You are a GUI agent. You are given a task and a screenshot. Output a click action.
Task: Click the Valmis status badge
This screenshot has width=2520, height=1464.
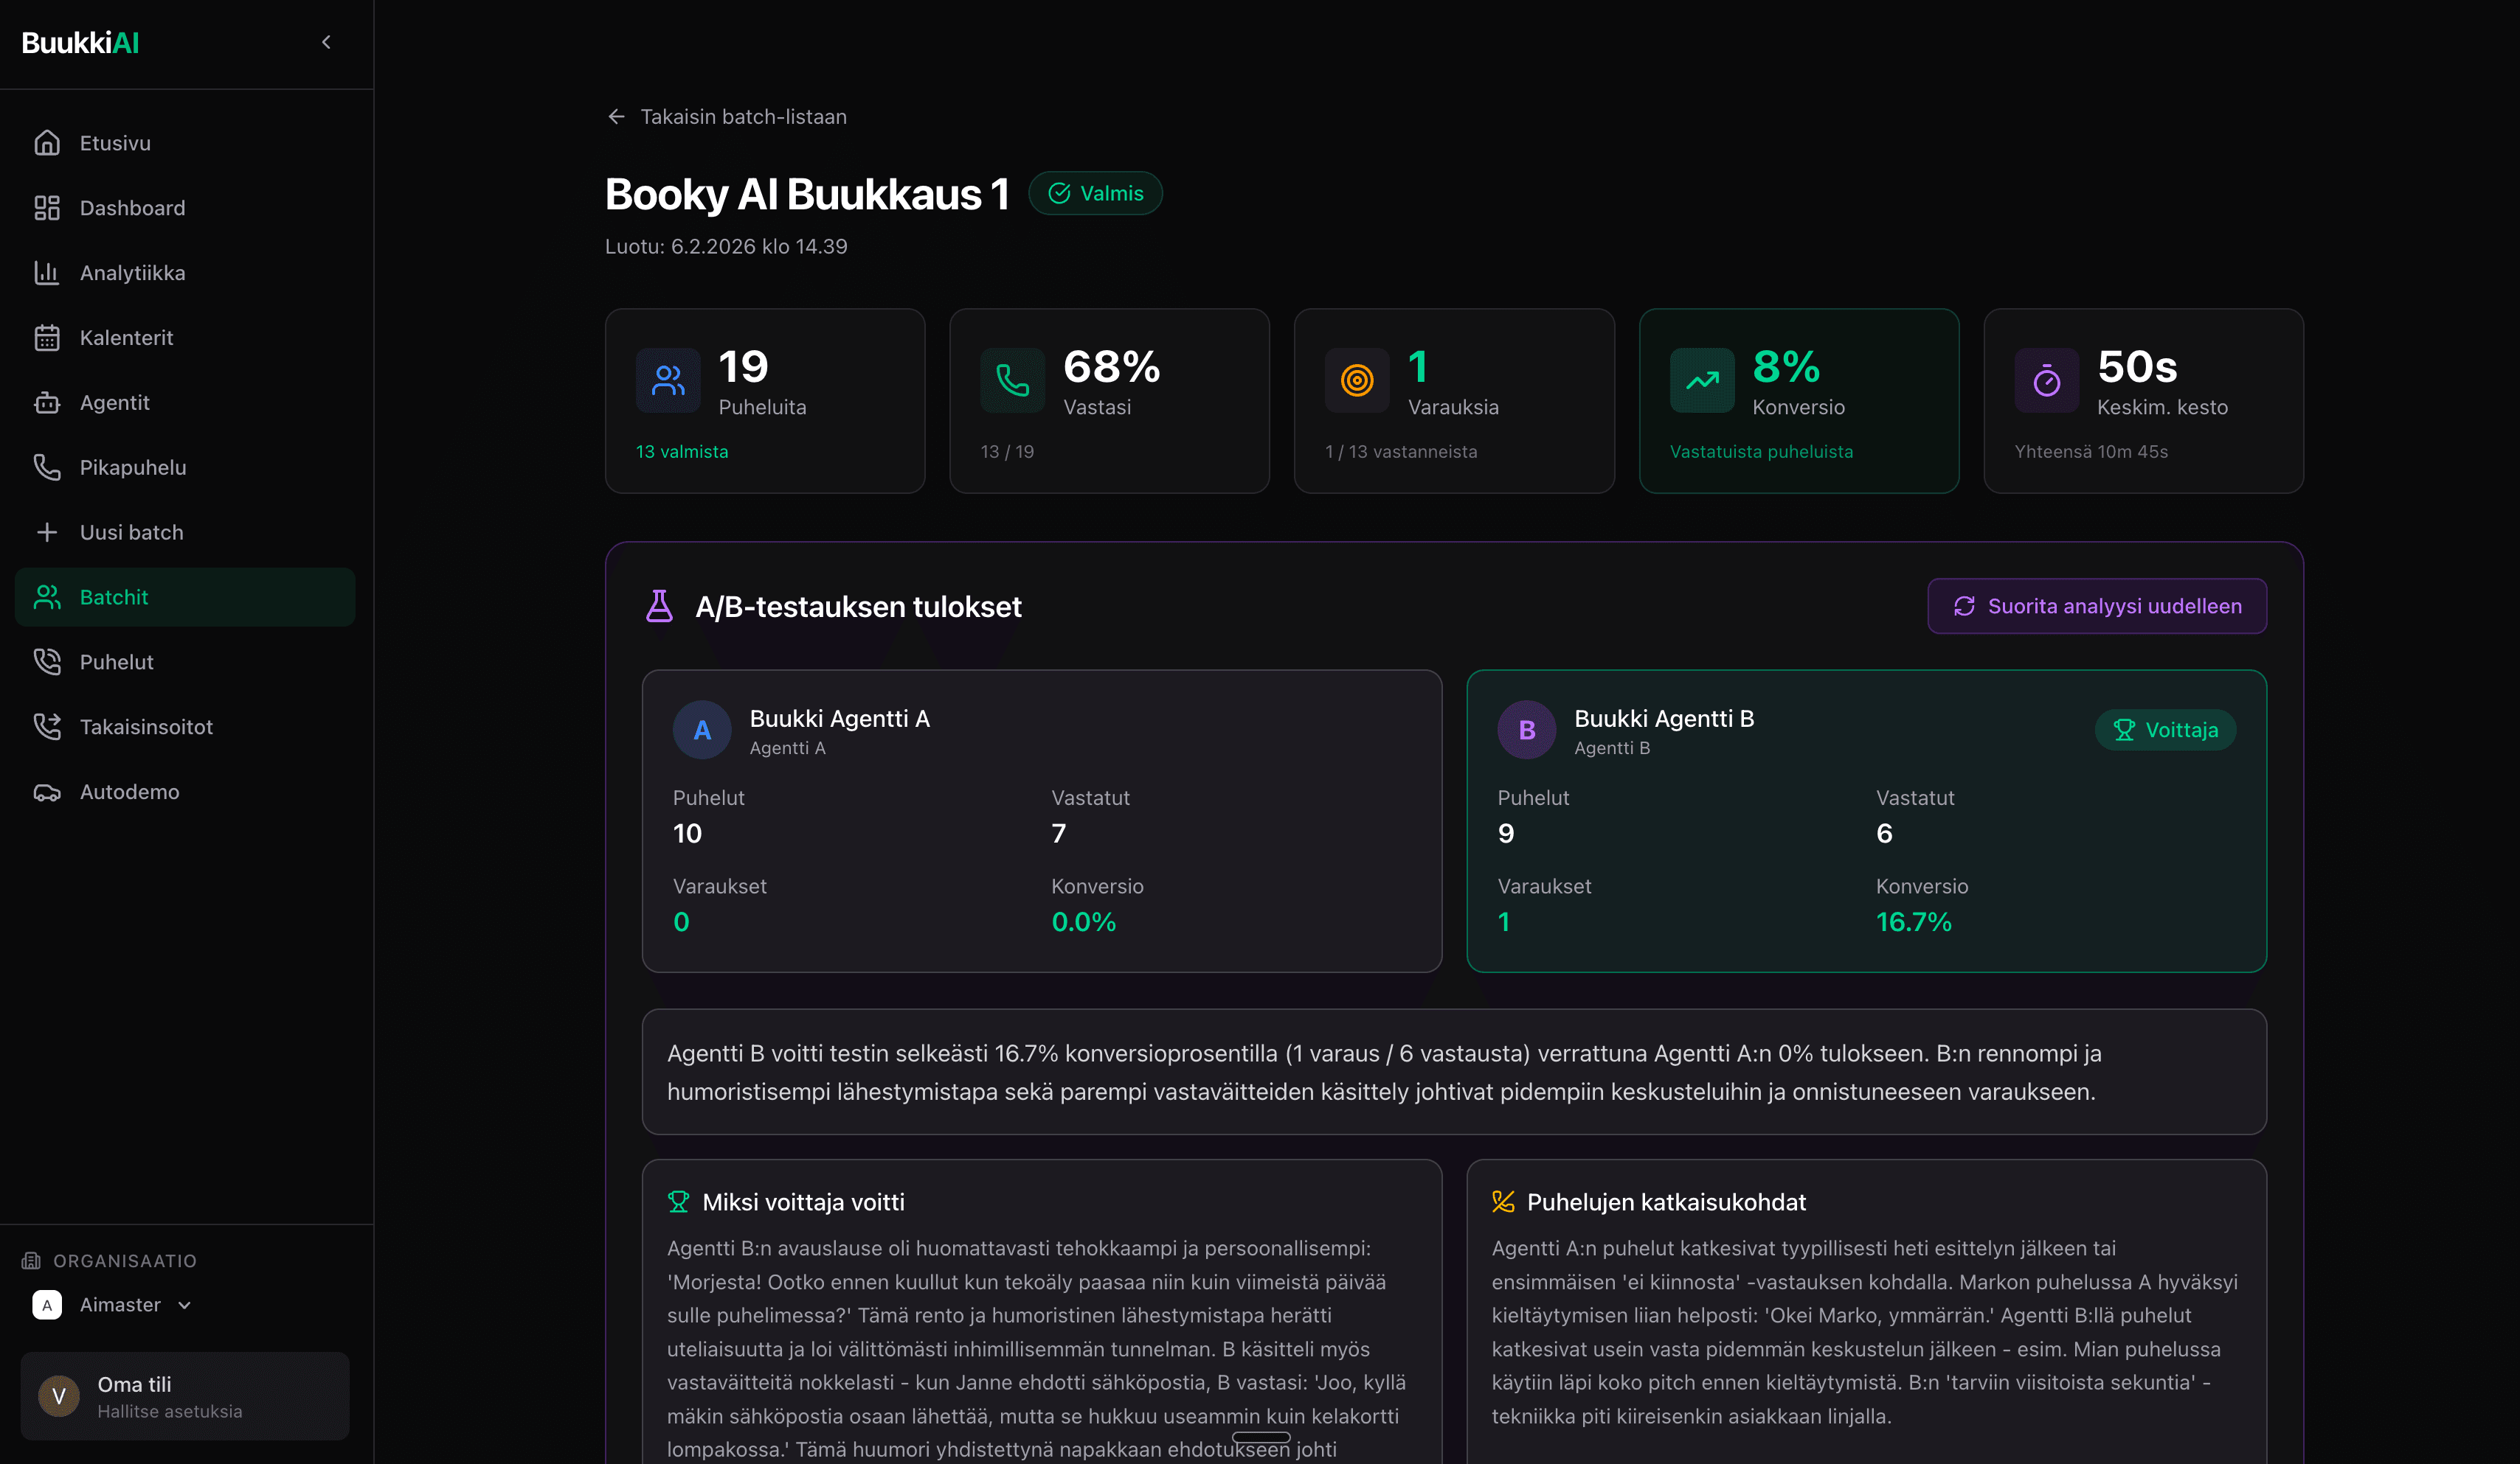(x=1095, y=194)
